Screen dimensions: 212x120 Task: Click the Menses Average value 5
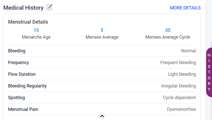click(x=102, y=30)
